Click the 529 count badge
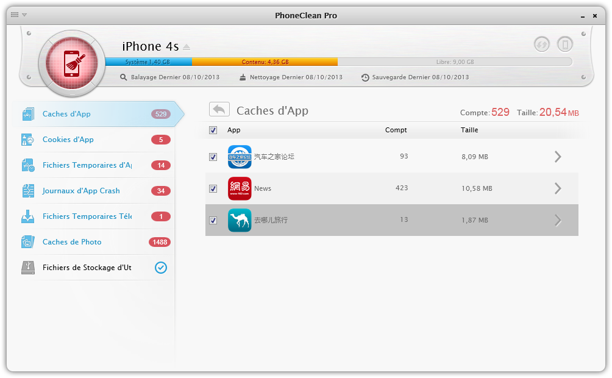Viewport: 612px width, 378px height. (x=161, y=114)
